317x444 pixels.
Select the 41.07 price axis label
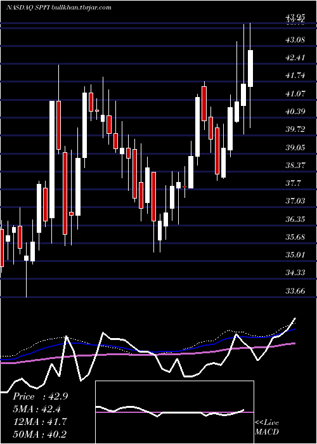[x=295, y=93]
